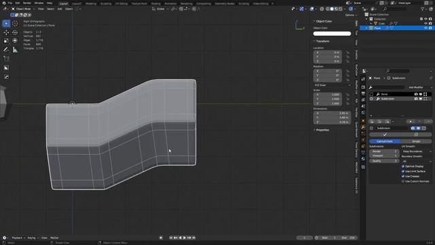
Task: Click the outliner filter funnel icon
Action: point(423,9)
